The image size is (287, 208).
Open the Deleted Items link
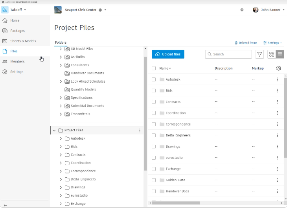tap(246, 43)
